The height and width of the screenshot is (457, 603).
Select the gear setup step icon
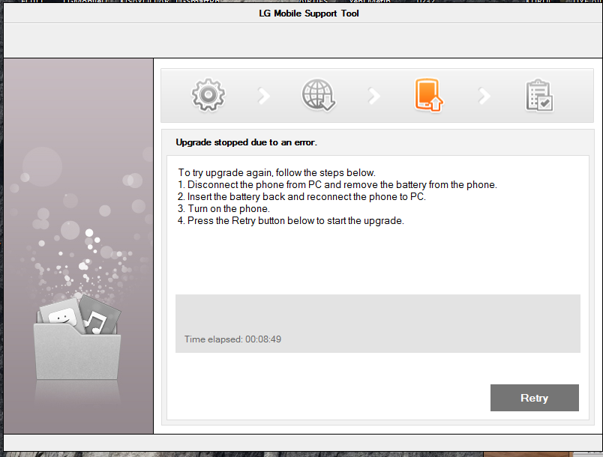tap(208, 95)
